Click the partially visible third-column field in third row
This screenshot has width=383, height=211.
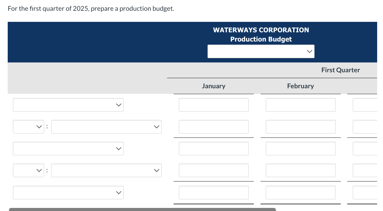pyautogui.click(x=365, y=149)
